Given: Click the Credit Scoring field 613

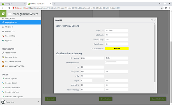Looking at the screenshot, I should 117,44.
